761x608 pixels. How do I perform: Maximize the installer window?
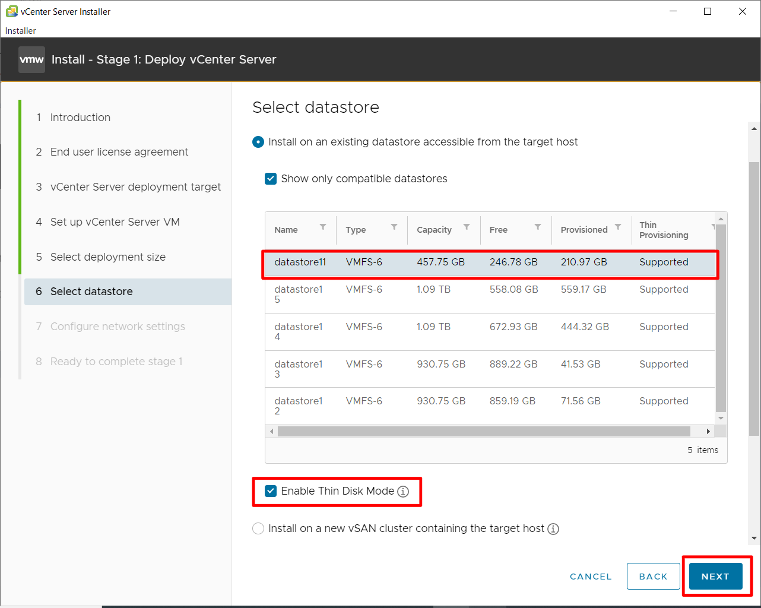tap(708, 11)
